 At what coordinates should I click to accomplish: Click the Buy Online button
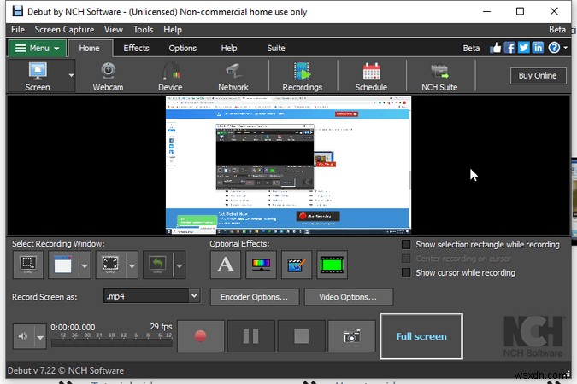point(537,76)
